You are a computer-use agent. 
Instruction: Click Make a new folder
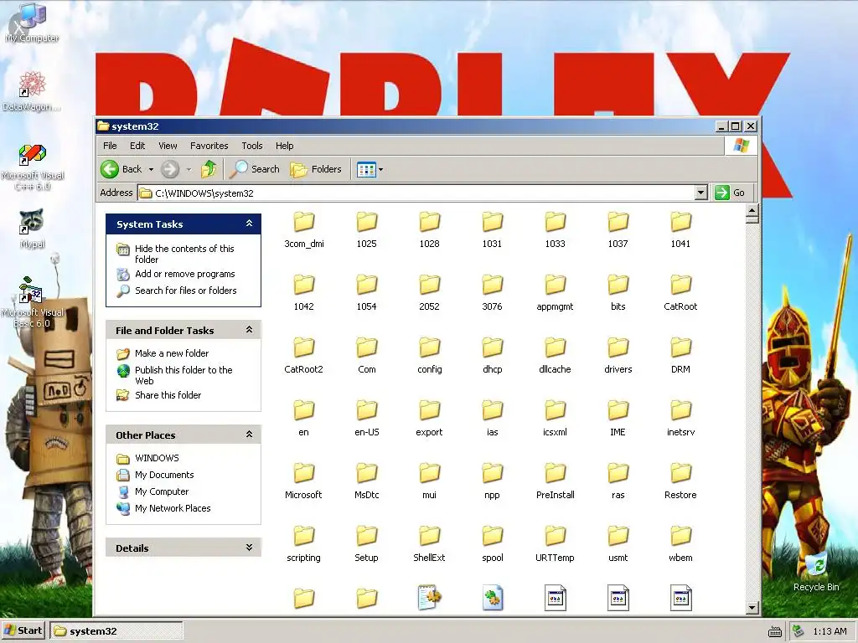[x=172, y=353]
